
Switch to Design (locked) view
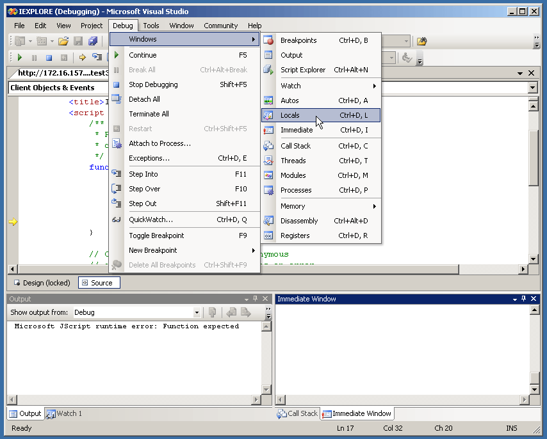(42, 283)
